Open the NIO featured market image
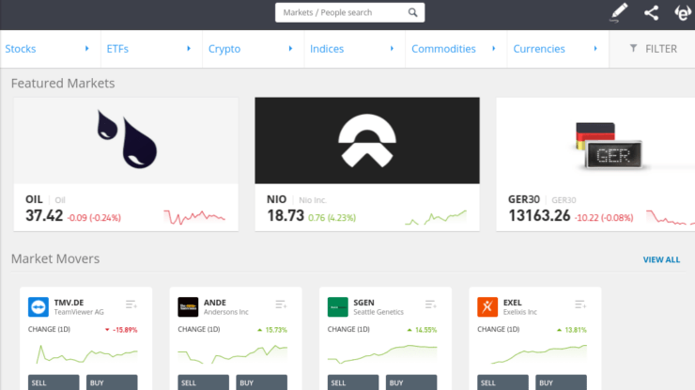The image size is (695, 390). pos(367,141)
